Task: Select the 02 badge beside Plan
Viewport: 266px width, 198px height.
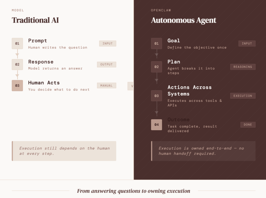Action: (x=156, y=67)
